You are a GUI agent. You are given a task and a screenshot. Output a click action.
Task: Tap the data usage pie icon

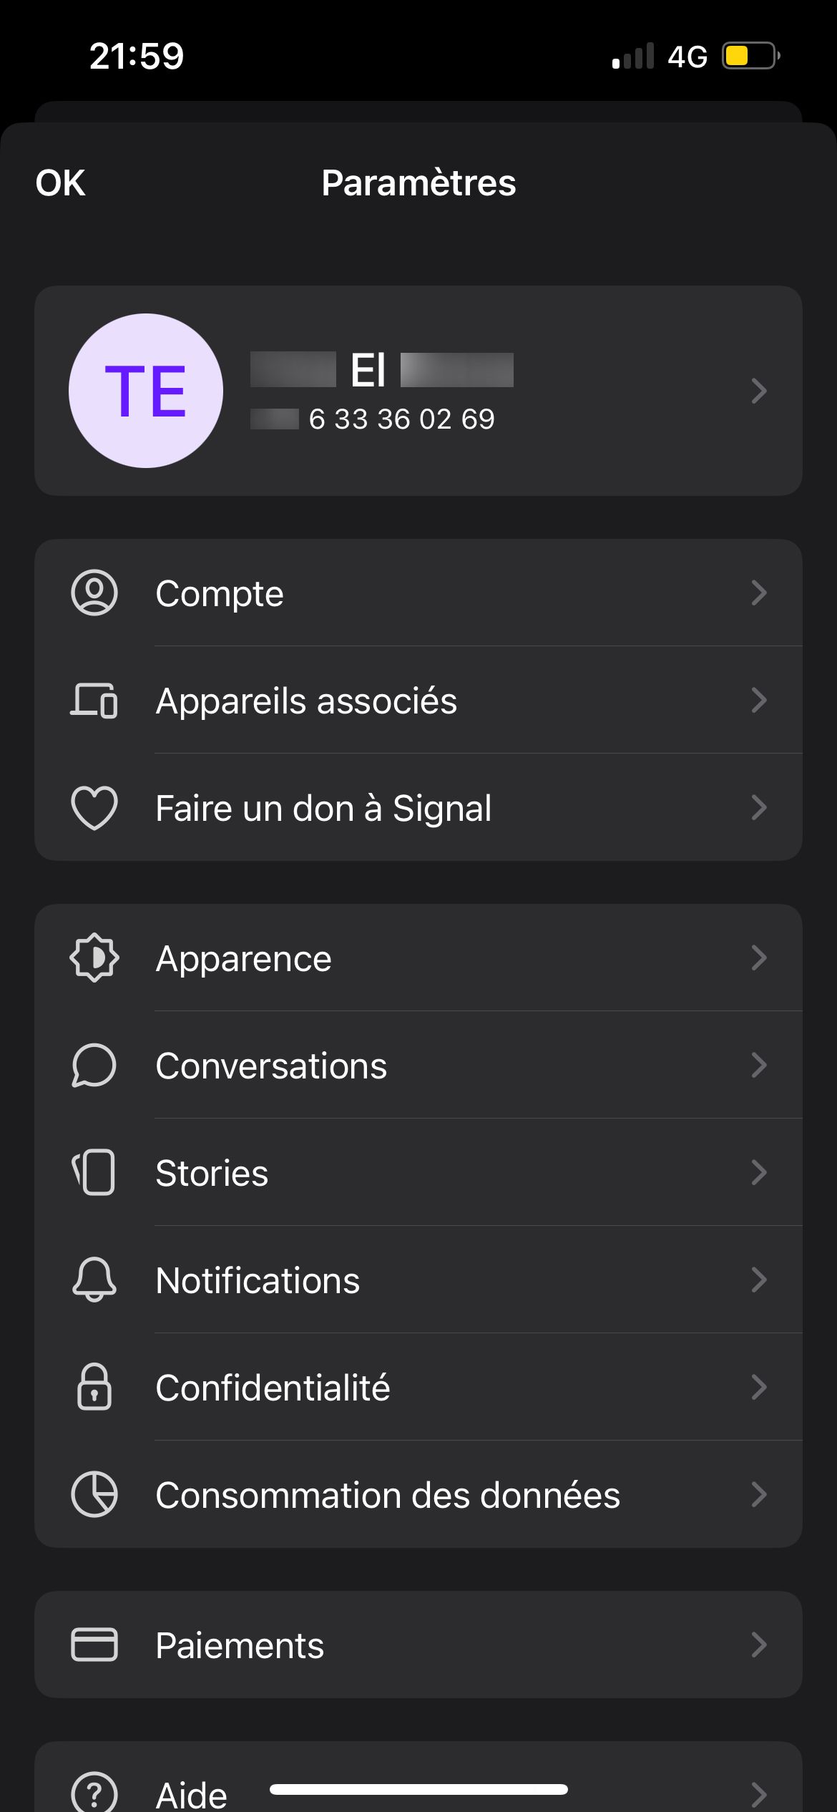coord(94,1494)
